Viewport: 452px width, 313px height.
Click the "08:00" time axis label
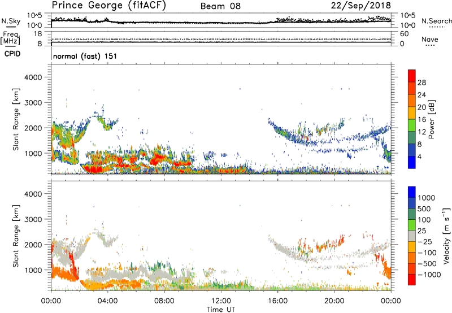coord(164,301)
